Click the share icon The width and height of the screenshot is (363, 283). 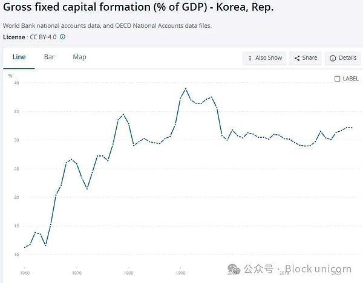297,58
